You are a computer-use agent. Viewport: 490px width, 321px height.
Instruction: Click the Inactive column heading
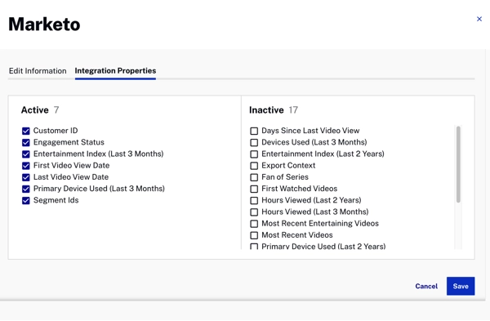(266, 110)
